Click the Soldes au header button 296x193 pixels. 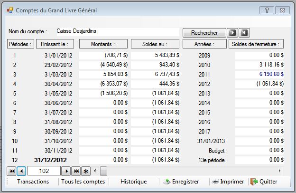coord(155,44)
